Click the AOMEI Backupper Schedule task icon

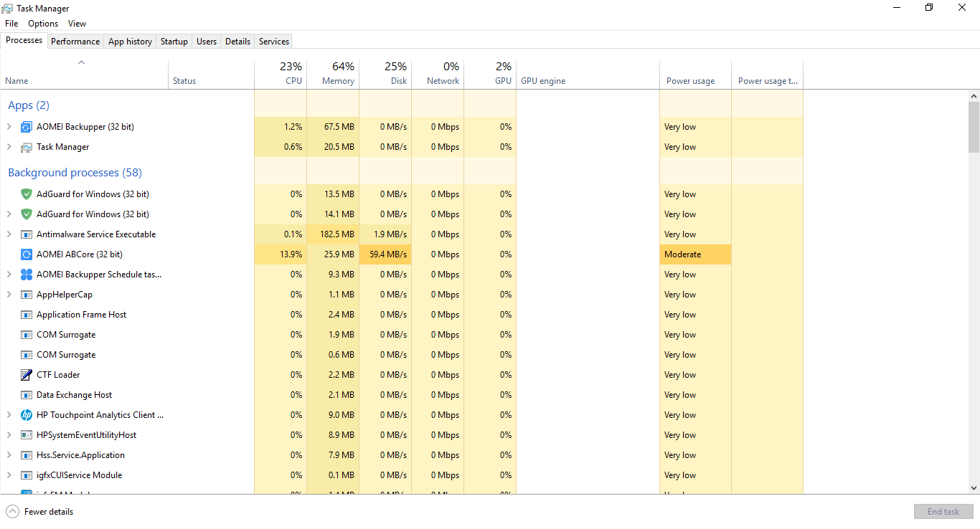point(27,275)
